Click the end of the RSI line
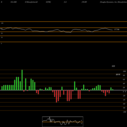The height and width of the screenshot is (127, 127). coord(113,30)
